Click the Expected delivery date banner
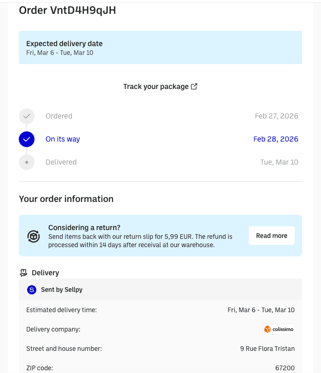 (x=160, y=47)
